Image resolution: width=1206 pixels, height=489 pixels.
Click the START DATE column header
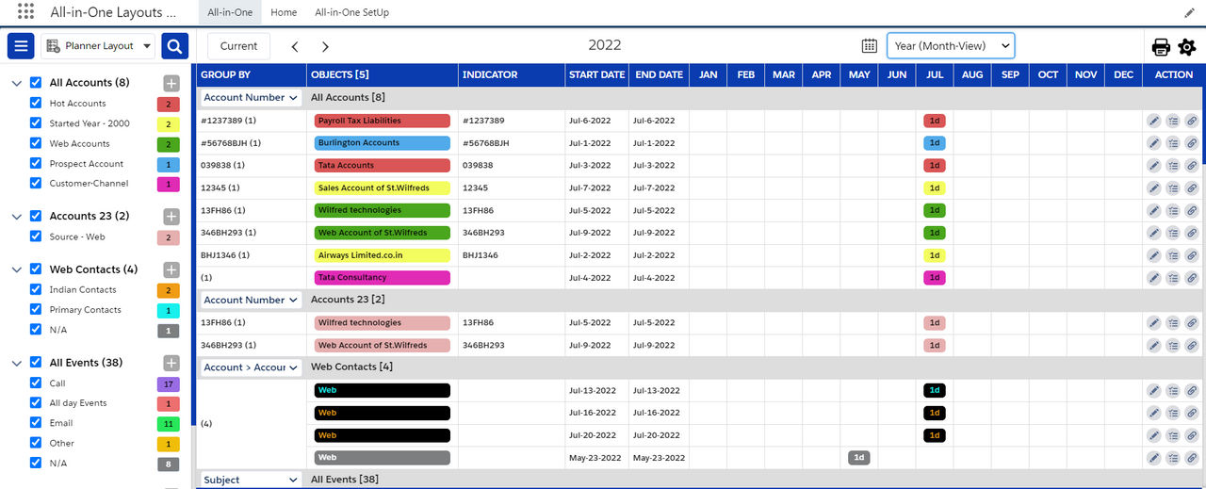click(597, 74)
